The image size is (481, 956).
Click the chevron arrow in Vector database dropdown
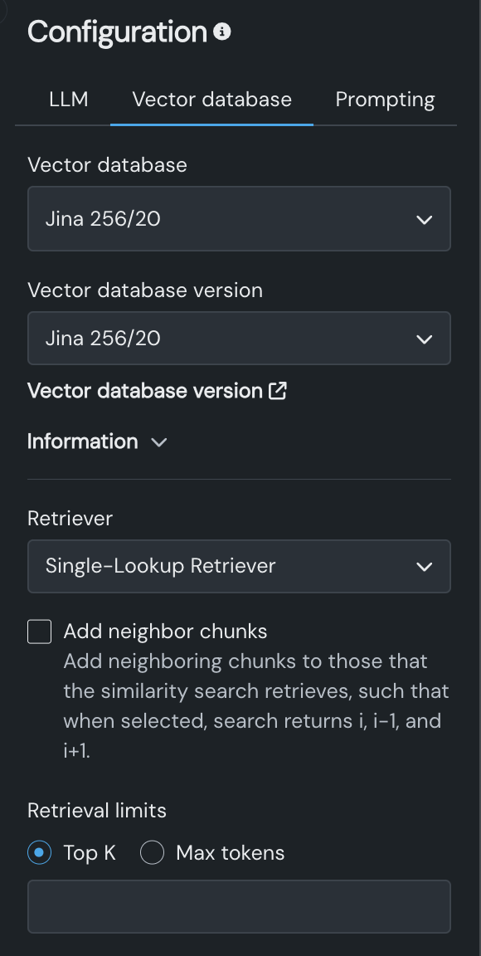(425, 219)
